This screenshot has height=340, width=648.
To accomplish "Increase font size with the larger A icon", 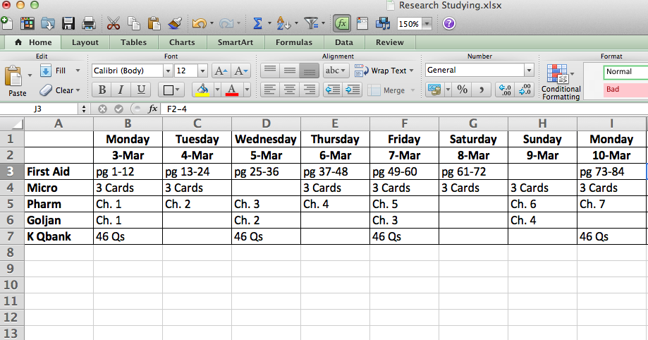I will click(x=221, y=71).
